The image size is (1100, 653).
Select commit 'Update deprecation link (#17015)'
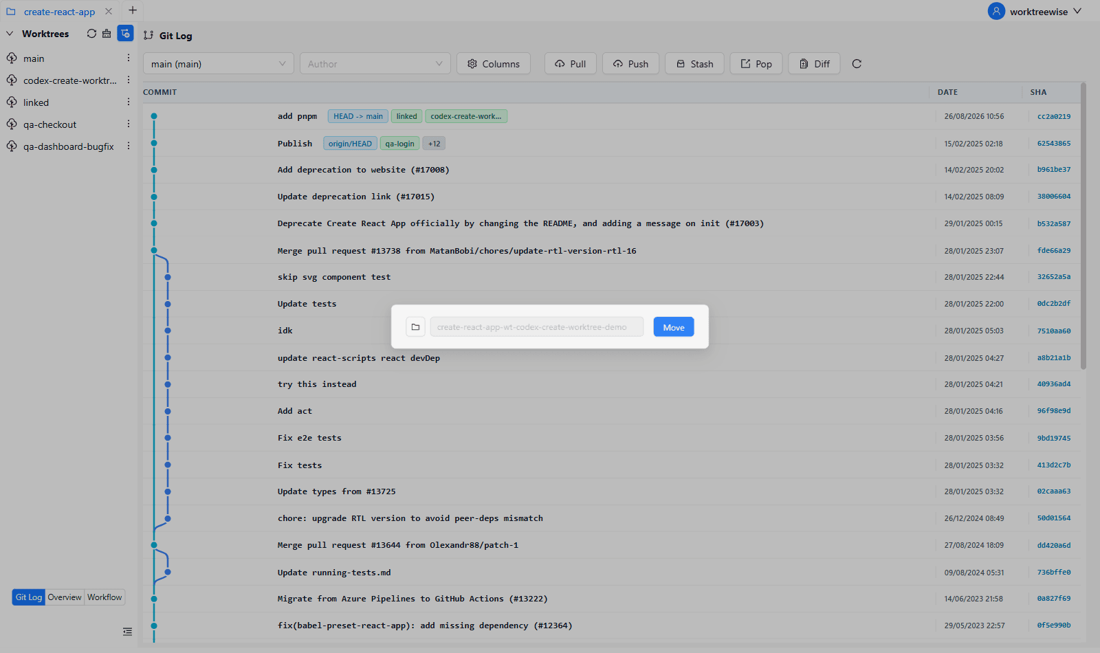click(x=355, y=197)
